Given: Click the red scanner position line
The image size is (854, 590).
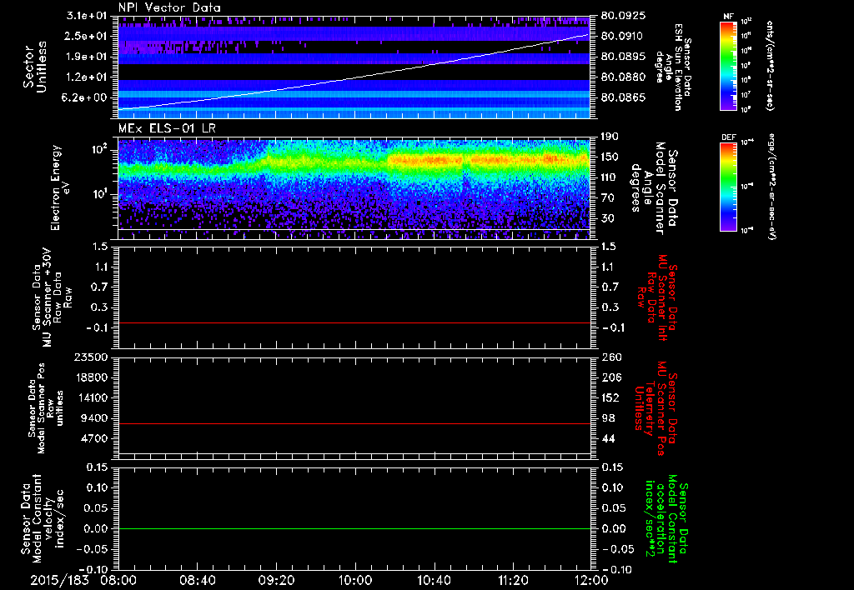Looking at the screenshot, I should click(354, 424).
